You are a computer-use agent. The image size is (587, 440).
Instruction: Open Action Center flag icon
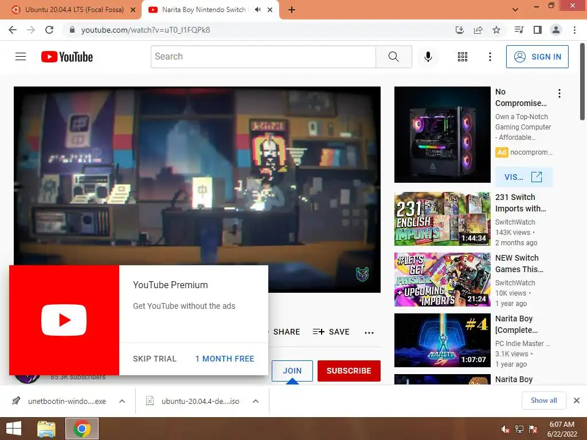(533, 429)
